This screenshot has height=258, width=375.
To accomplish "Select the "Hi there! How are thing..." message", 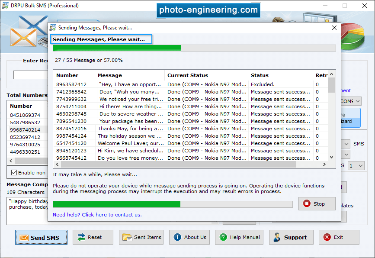I will [130, 106].
